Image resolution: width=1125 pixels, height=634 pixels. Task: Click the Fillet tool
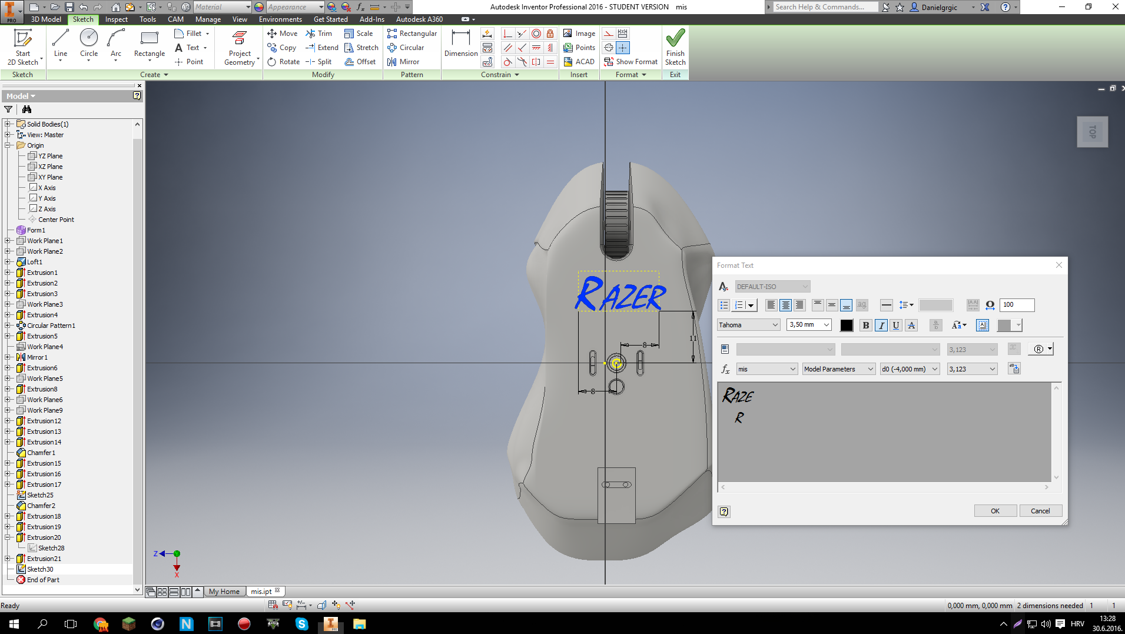(x=188, y=34)
